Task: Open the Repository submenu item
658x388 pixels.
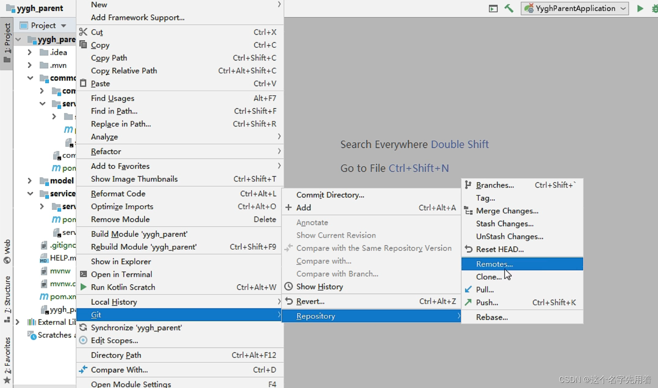Action: [x=371, y=316]
